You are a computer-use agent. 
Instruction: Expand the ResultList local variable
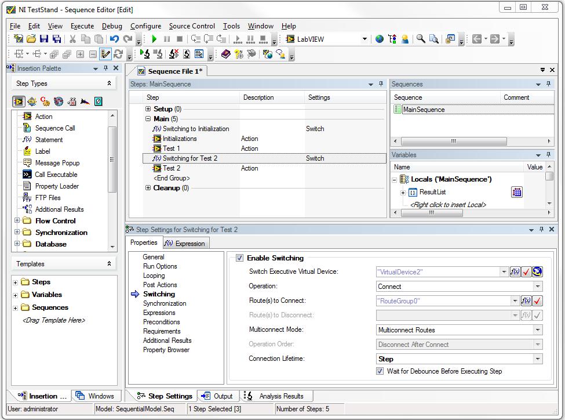pyautogui.click(x=403, y=193)
